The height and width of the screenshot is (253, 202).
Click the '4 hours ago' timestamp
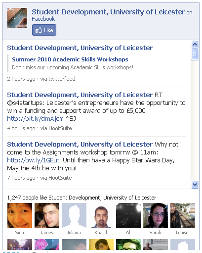click(21, 128)
